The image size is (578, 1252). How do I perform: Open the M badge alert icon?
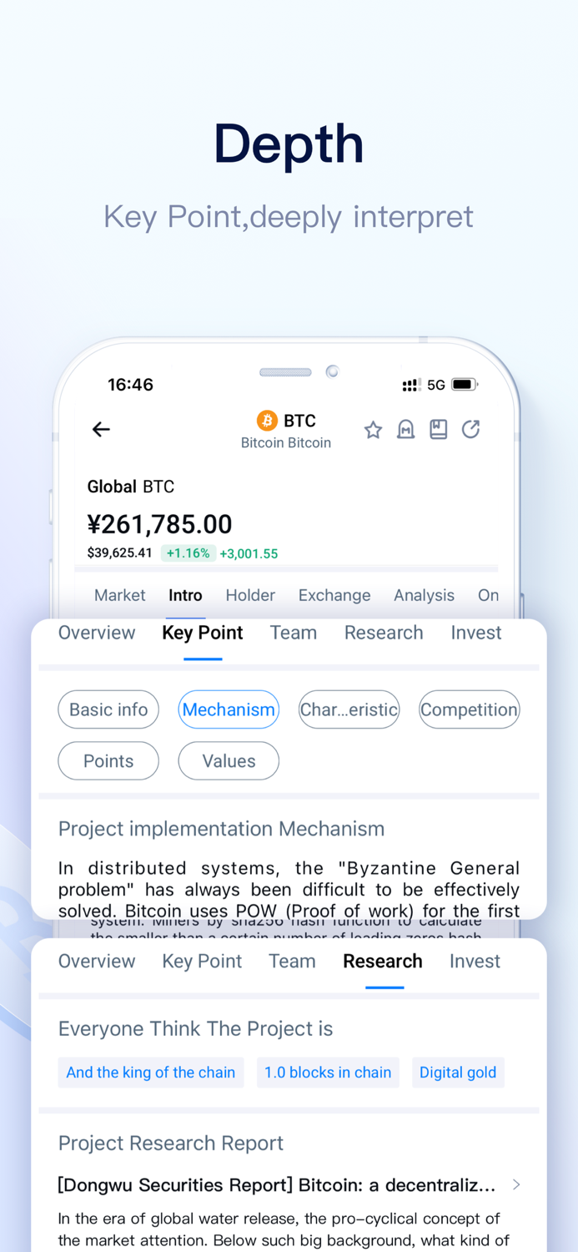tap(405, 429)
